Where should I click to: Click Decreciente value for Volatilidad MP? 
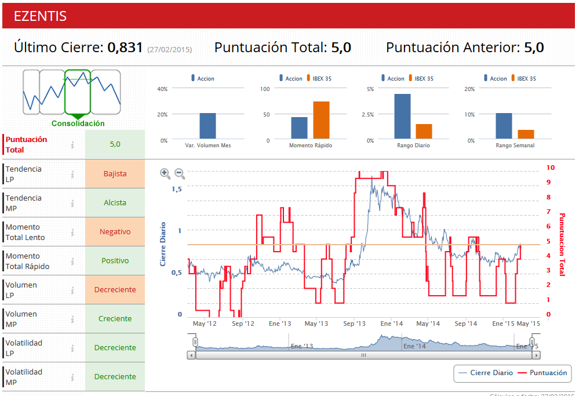[x=115, y=377]
